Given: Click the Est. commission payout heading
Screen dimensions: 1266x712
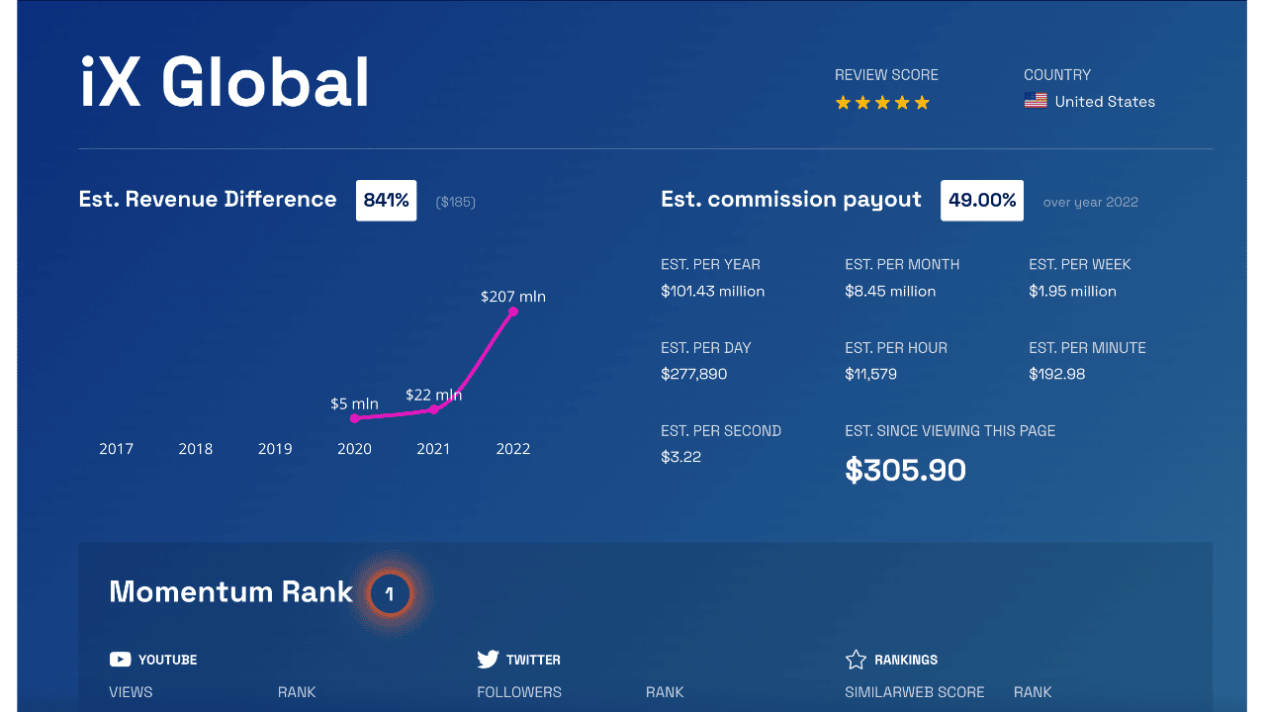Looking at the screenshot, I should 791,200.
